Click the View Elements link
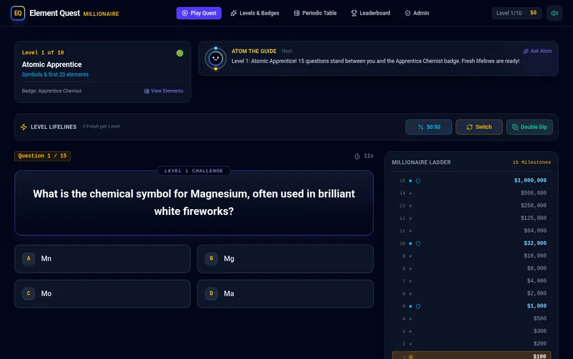The width and height of the screenshot is (573, 359). coord(164,91)
